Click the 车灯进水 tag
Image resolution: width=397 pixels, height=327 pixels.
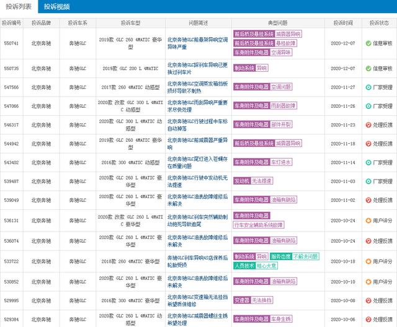[281, 162]
